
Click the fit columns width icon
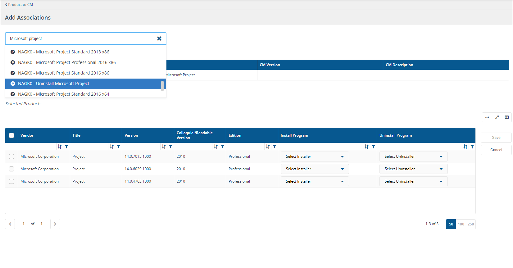coord(487,117)
